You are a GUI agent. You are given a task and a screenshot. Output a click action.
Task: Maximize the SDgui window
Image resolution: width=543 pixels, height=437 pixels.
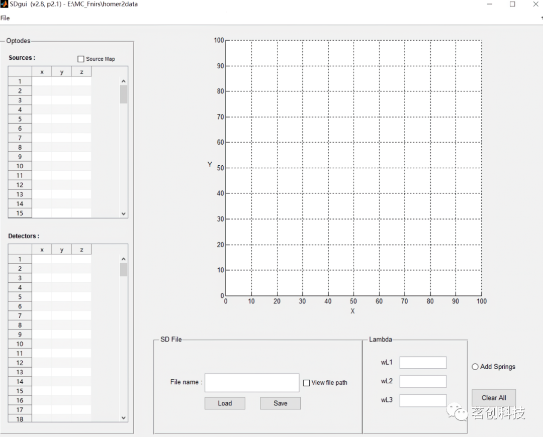pyautogui.click(x=512, y=4)
